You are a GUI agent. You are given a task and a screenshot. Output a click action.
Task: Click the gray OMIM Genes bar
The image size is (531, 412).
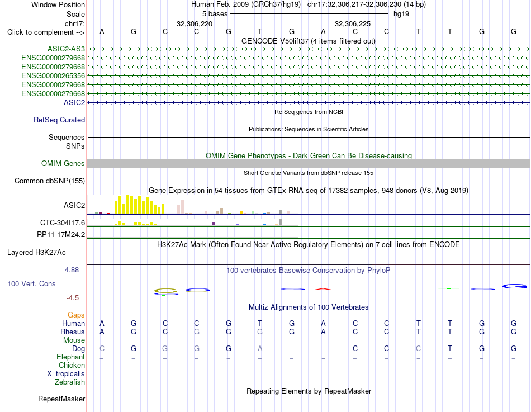pyautogui.click(x=309, y=164)
